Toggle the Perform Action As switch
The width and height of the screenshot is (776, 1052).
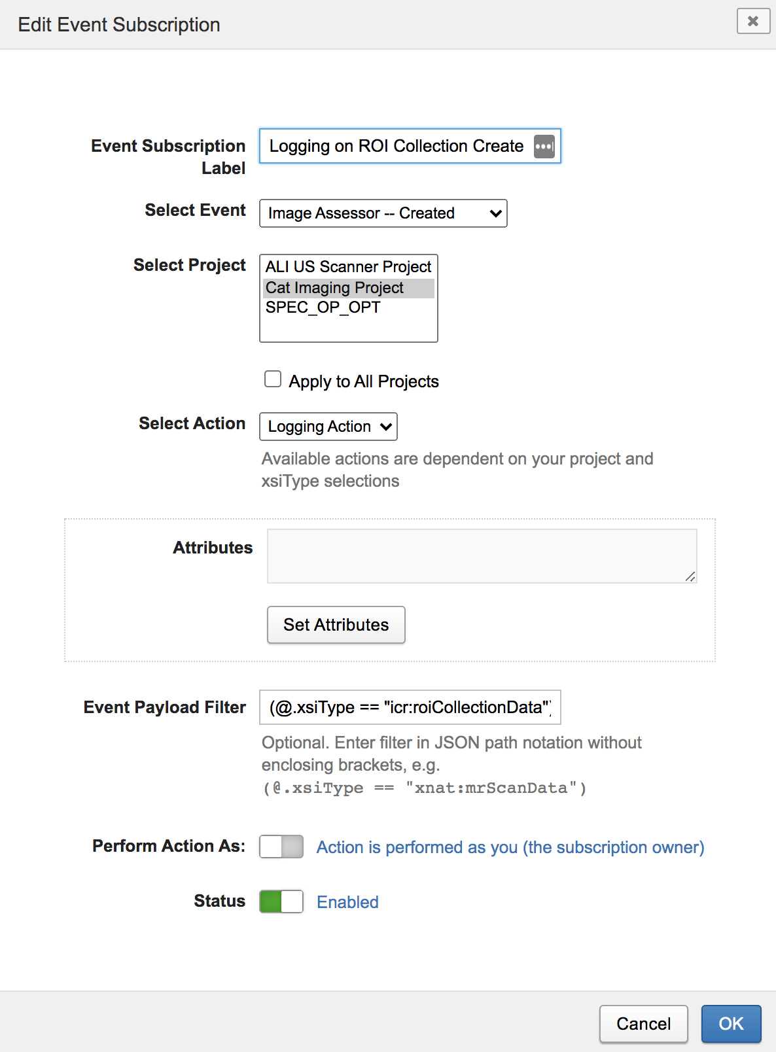(281, 847)
